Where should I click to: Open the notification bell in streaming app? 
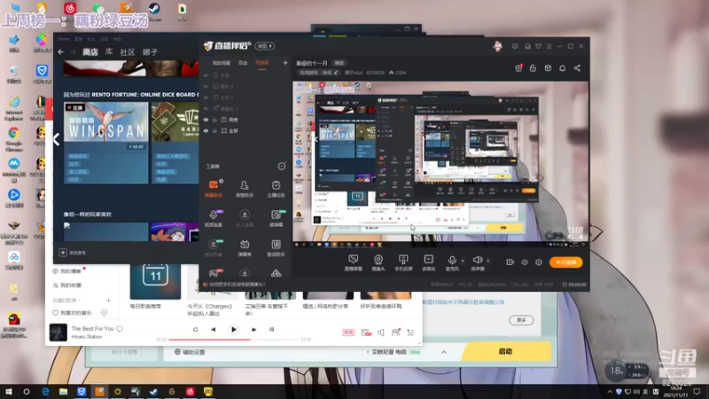click(x=563, y=68)
